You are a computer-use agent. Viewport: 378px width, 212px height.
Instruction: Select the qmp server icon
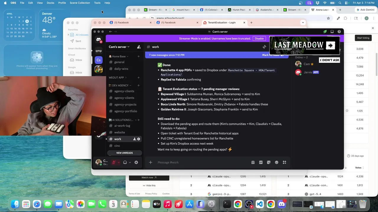coord(99,51)
